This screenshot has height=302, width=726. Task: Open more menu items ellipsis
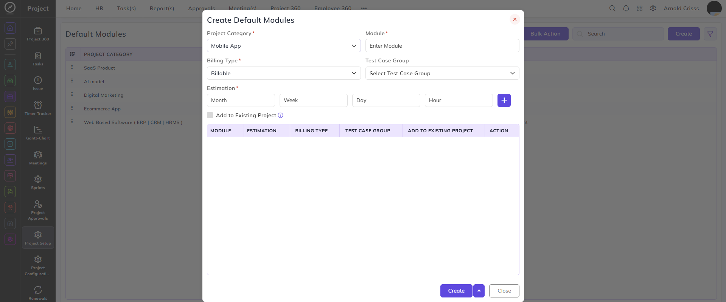click(x=364, y=8)
